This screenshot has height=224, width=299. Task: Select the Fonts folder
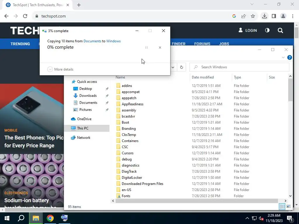tap(126, 196)
